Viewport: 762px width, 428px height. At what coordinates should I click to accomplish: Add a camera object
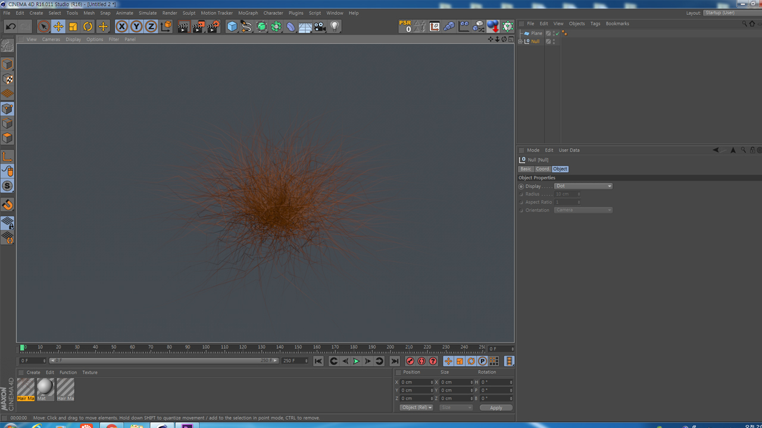tap(320, 26)
